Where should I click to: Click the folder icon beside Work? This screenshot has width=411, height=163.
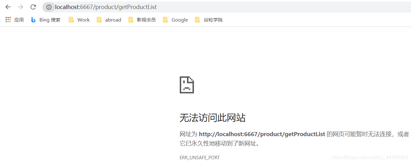(x=71, y=20)
